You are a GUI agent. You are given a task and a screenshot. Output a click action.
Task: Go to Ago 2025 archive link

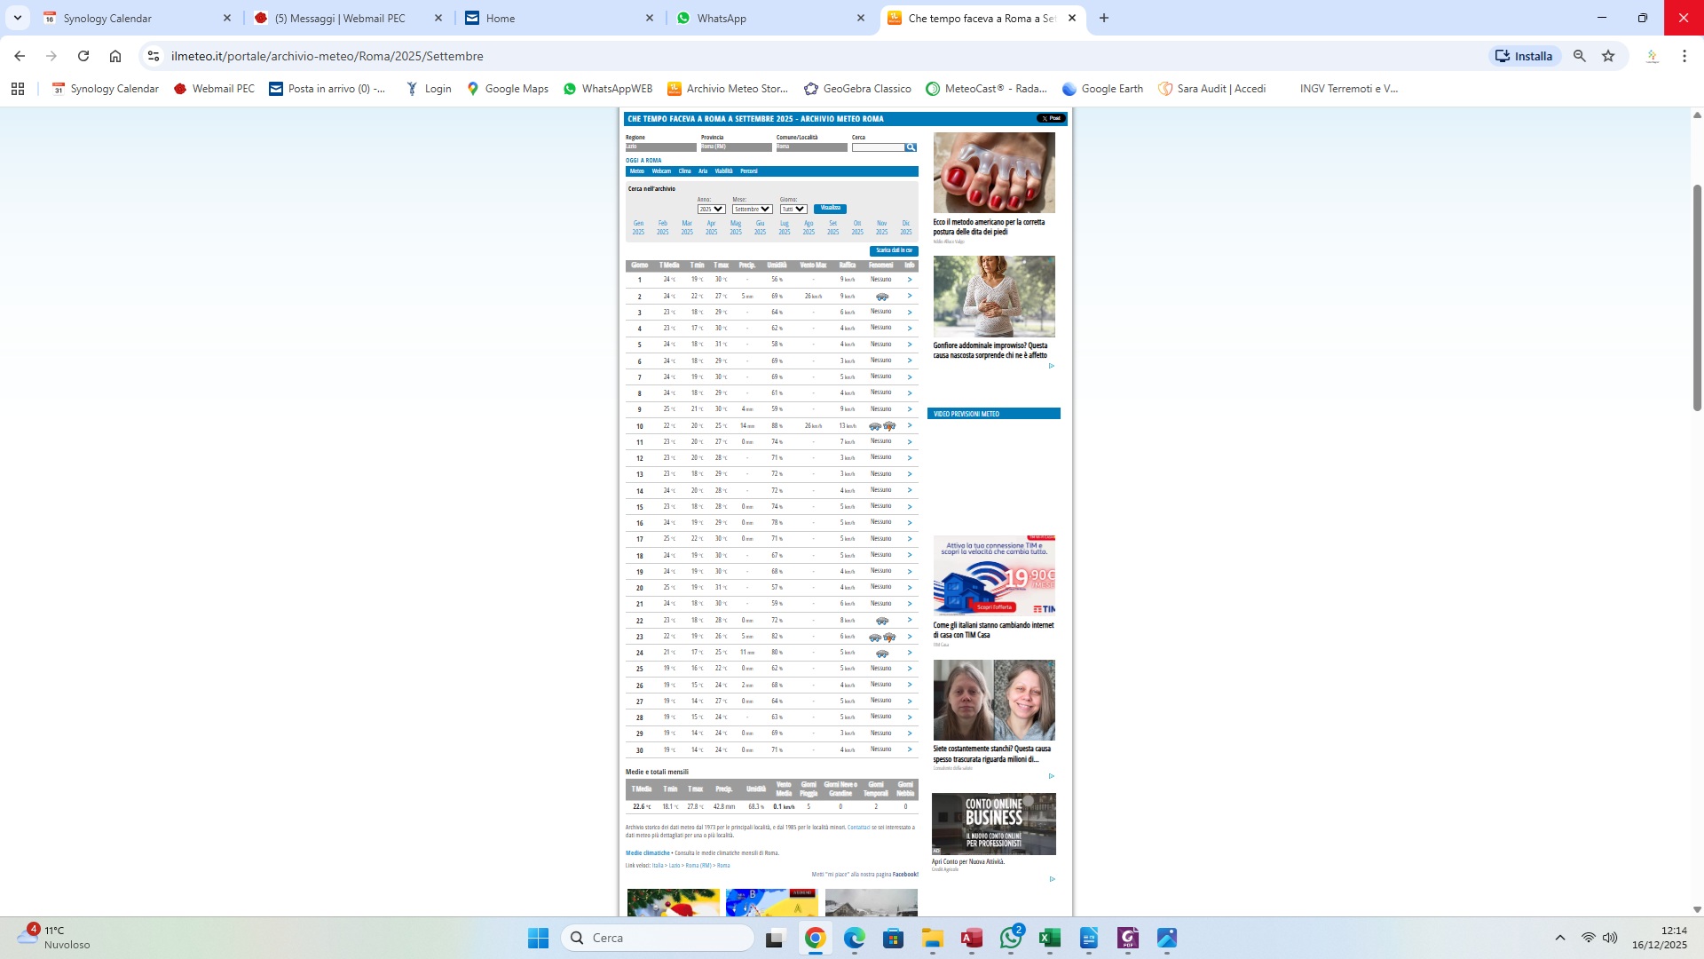click(809, 227)
